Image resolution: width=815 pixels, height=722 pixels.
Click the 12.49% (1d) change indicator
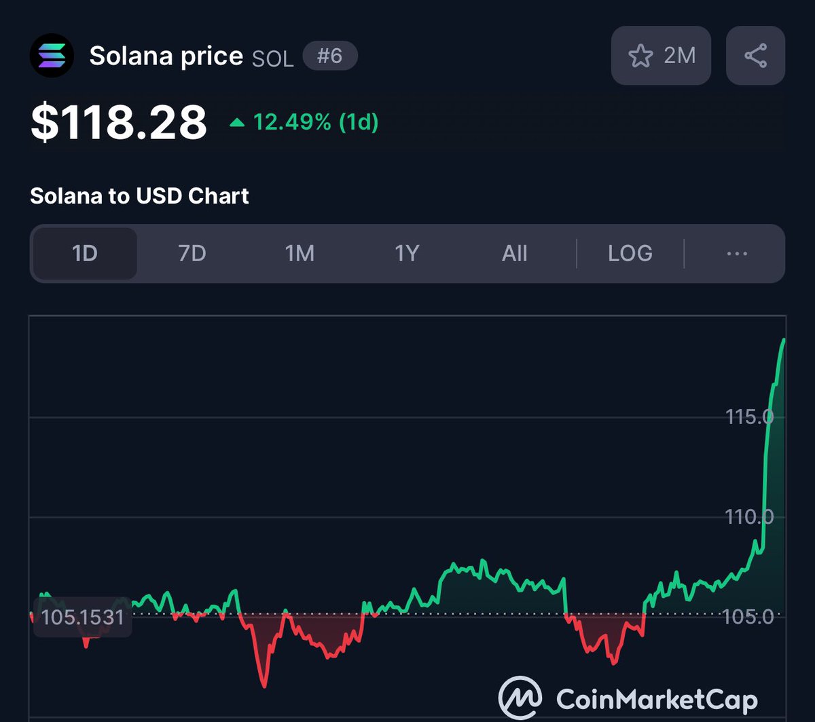pos(315,122)
